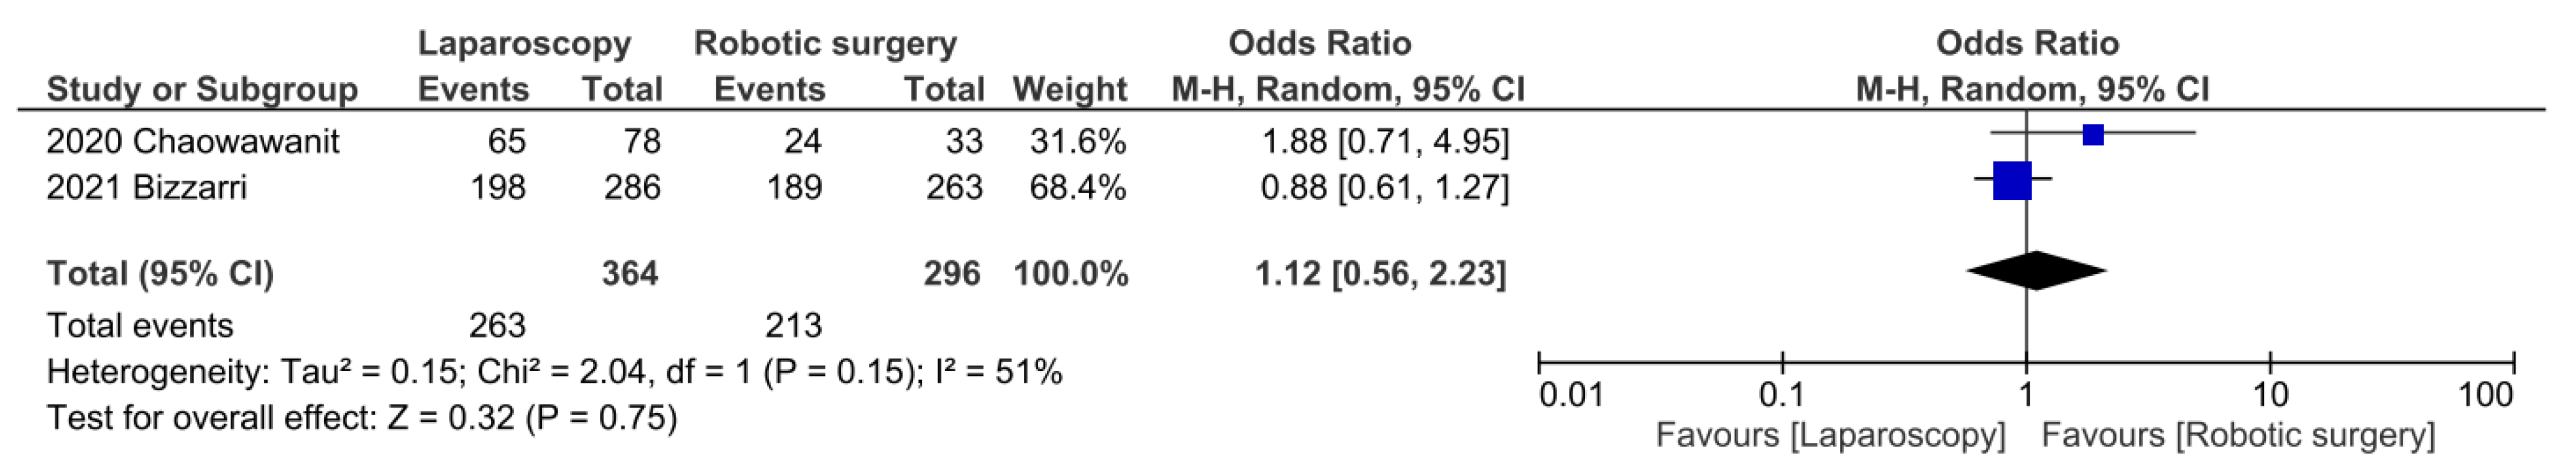2576x474 pixels.
Task: Click the 31.6% weight value
Action: [1078, 141]
